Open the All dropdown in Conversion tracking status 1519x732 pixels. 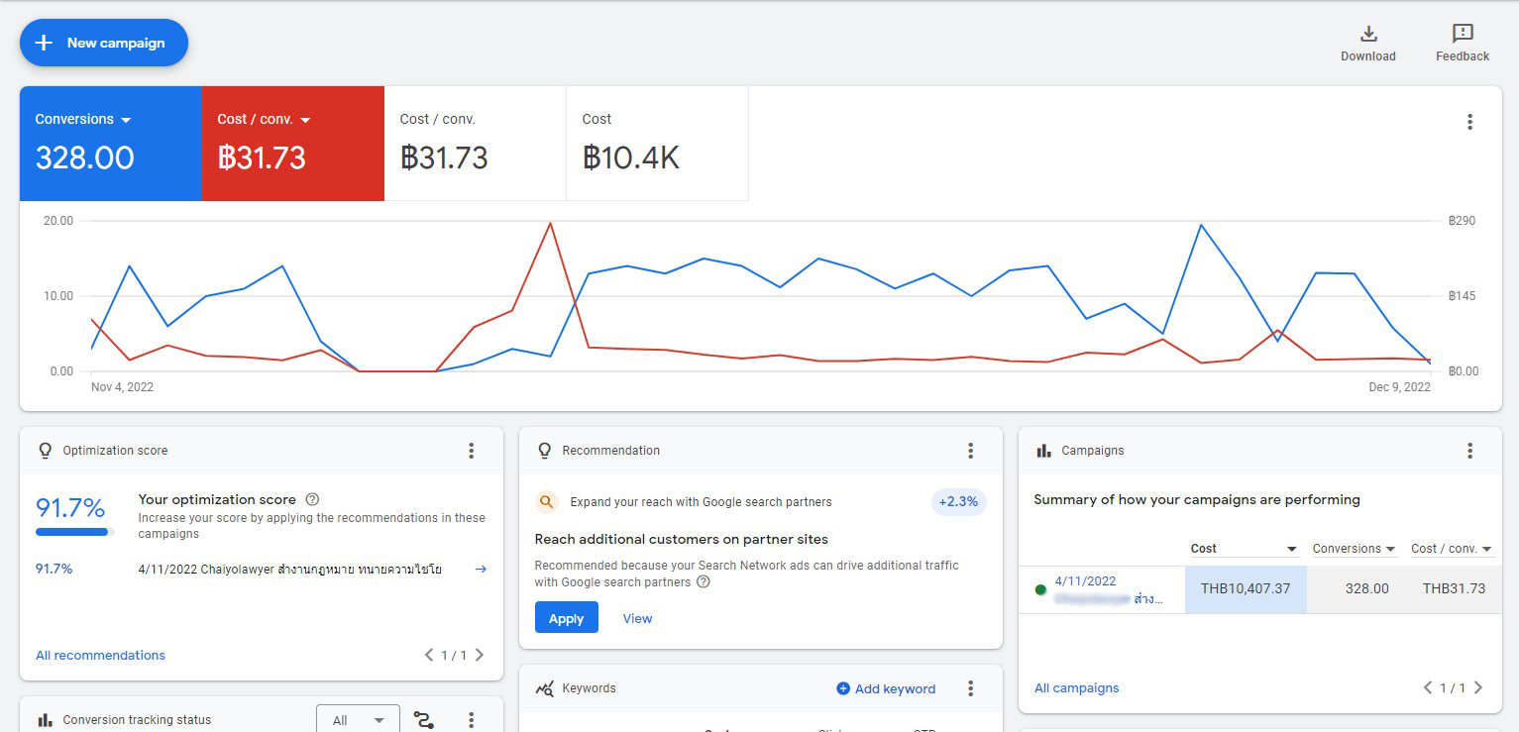(358, 719)
